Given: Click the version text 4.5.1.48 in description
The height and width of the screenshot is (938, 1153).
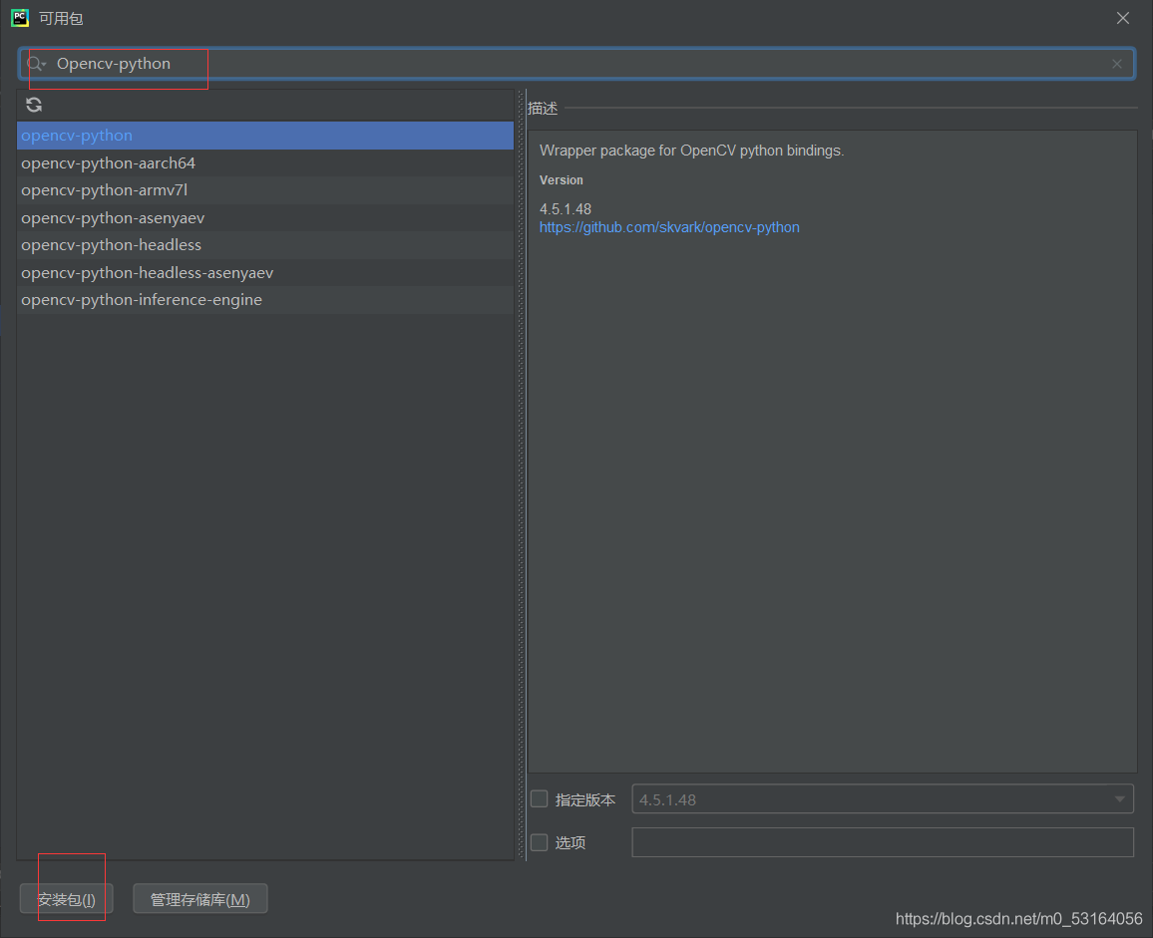Looking at the screenshot, I should (x=566, y=209).
